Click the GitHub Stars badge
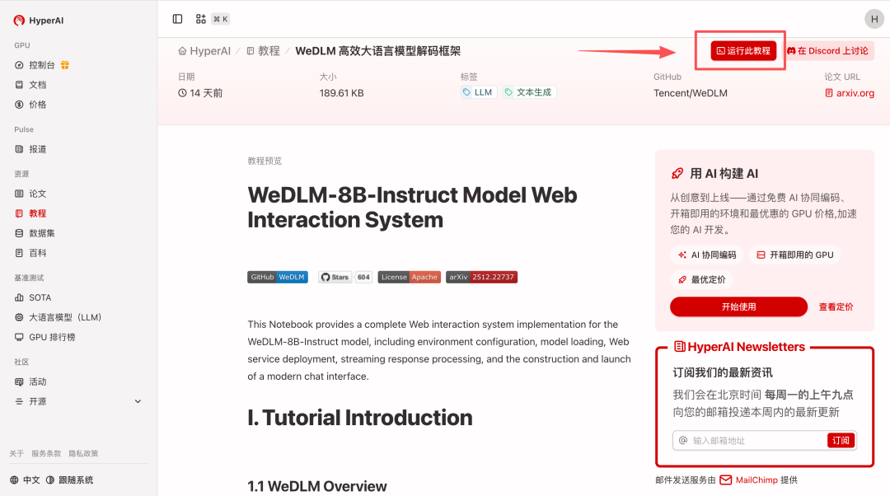890x496 pixels. click(x=345, y=277)
